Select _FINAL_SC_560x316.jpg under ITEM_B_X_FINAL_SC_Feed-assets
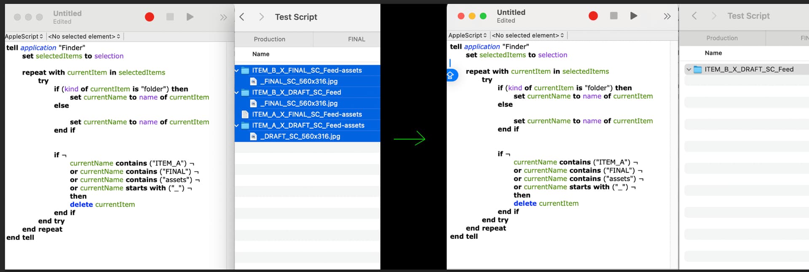The image size is (809, 272). [299, 82]
